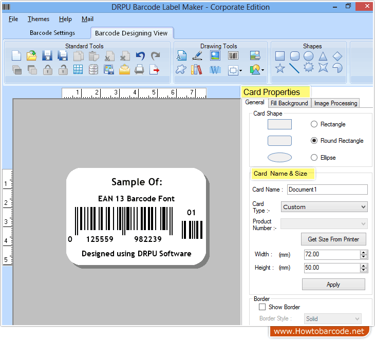375x340 pixels.
Task: Click the books library icon
Action: pyautogui.click(x=196, y=70)
